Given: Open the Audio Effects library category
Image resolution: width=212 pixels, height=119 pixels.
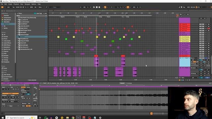Looking at the screenshot, I should click(x=7, y=43).
